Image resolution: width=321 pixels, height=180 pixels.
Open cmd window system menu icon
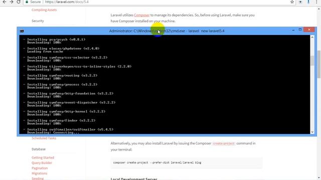[22, 31]
